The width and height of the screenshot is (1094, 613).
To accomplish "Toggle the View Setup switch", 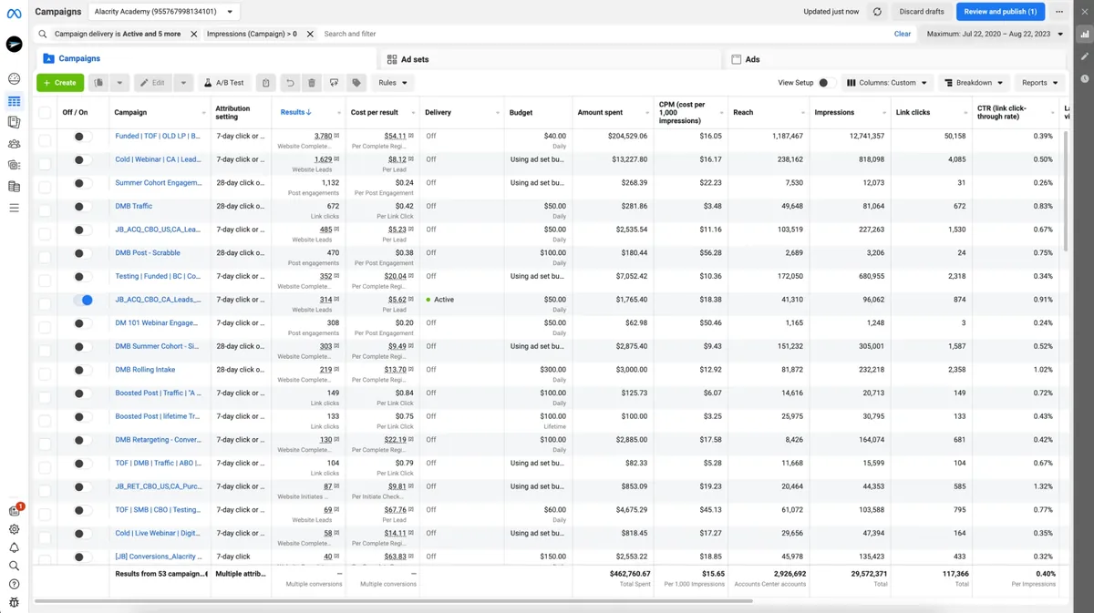I will pyautogui.click(x=826, y=83).
